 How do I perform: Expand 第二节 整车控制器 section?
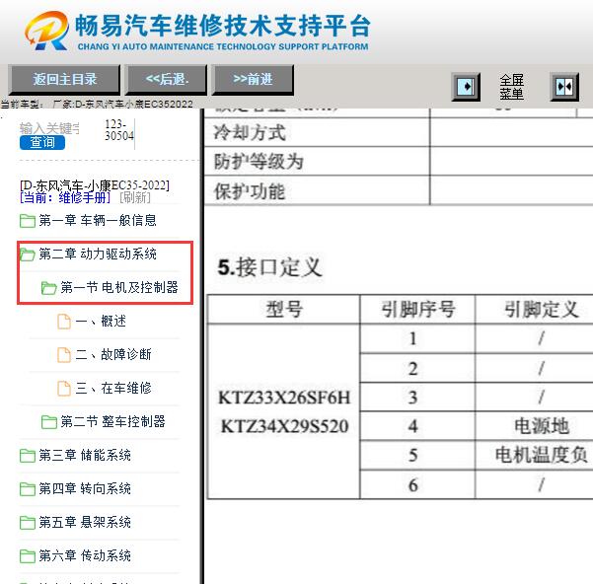112,421
